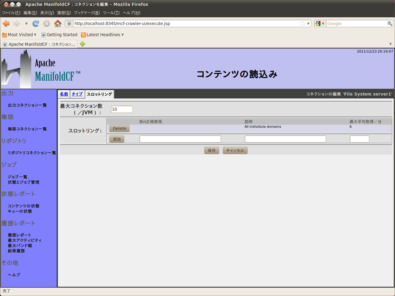Open the ブックマーク menu

[87, 13]
